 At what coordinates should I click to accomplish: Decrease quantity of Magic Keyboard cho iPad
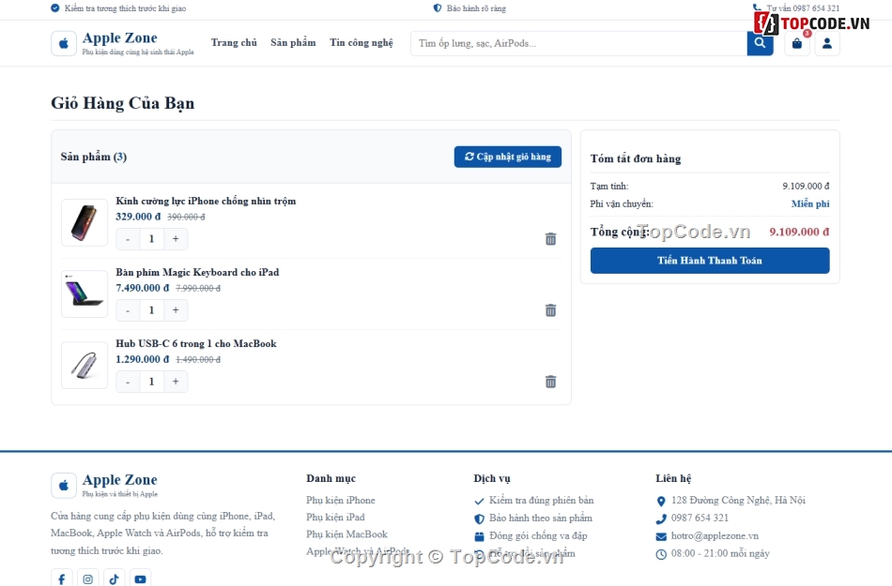128,310
